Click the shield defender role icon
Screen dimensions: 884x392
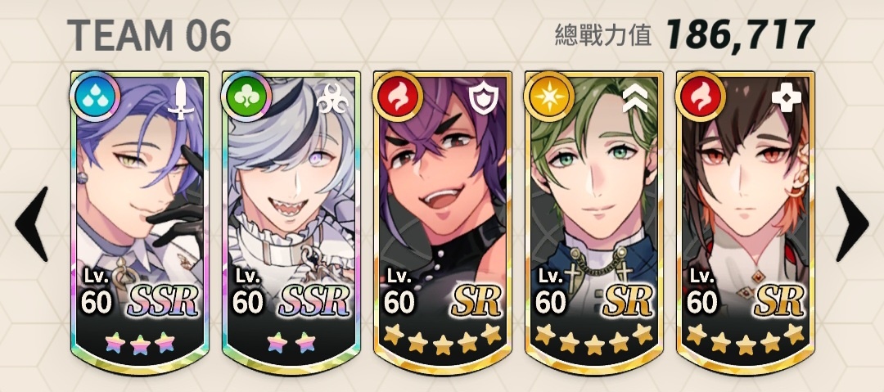coord(483,98)
